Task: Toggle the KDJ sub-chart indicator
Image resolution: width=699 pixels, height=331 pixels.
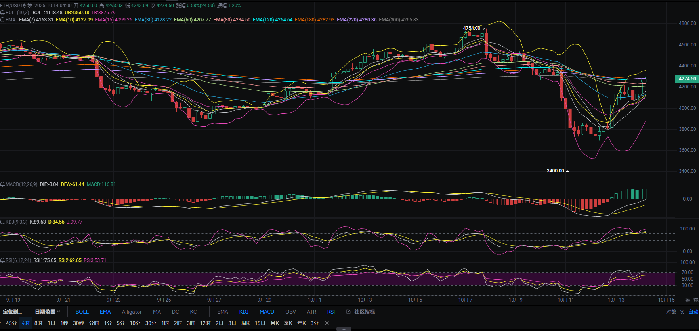Action: (244, 312)
